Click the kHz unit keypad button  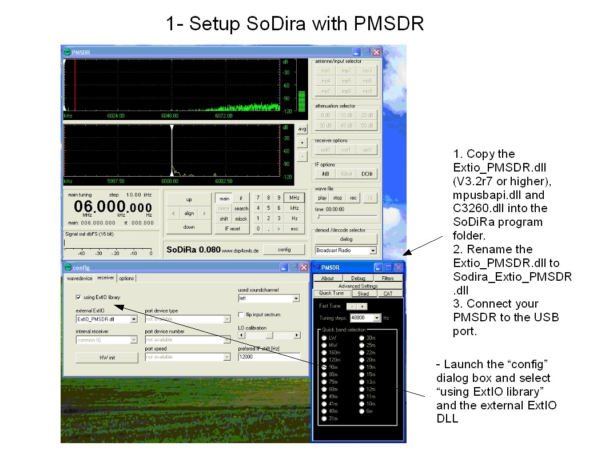pyautogui.click(x=294, y=208)
